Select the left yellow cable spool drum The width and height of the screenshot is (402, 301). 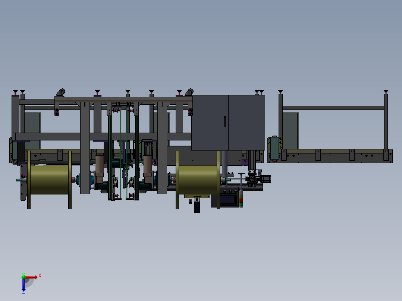[50, 180]
